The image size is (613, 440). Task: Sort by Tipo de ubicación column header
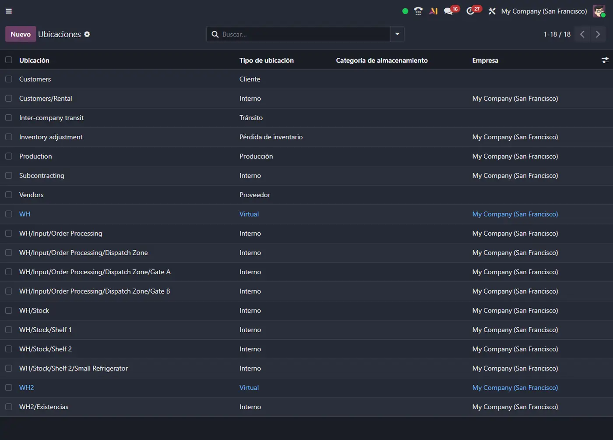coord(266,60)
